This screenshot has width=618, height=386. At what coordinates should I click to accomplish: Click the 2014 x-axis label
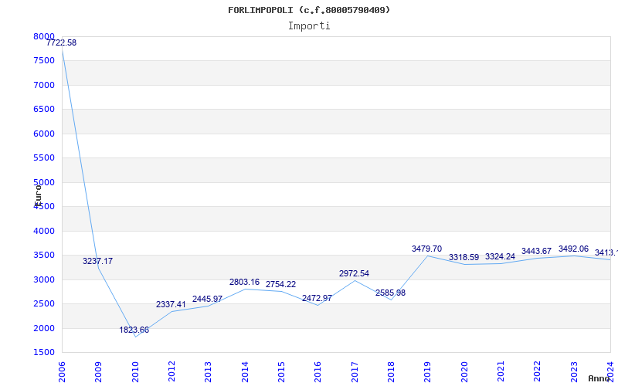(x=245, y=372)
